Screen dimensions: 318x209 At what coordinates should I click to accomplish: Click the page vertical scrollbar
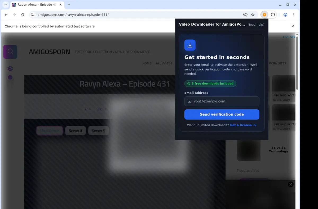tap(297, 63)
